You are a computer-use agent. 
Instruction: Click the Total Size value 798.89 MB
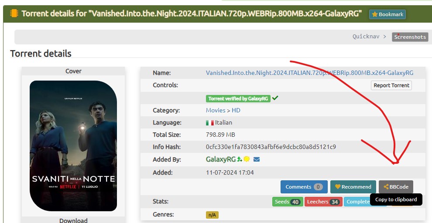tap(220, 135)
